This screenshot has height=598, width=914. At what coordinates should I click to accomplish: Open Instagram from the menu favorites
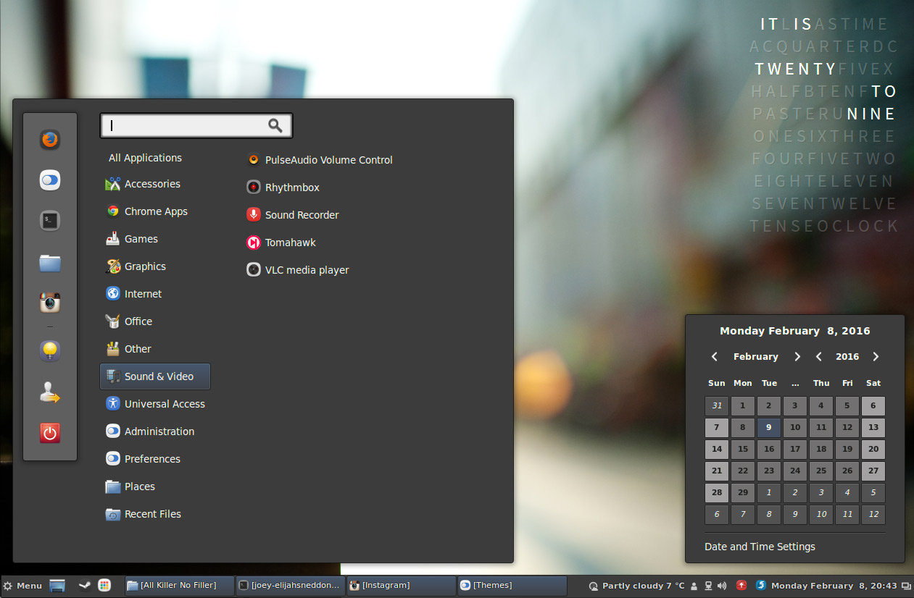pos(49,303)
